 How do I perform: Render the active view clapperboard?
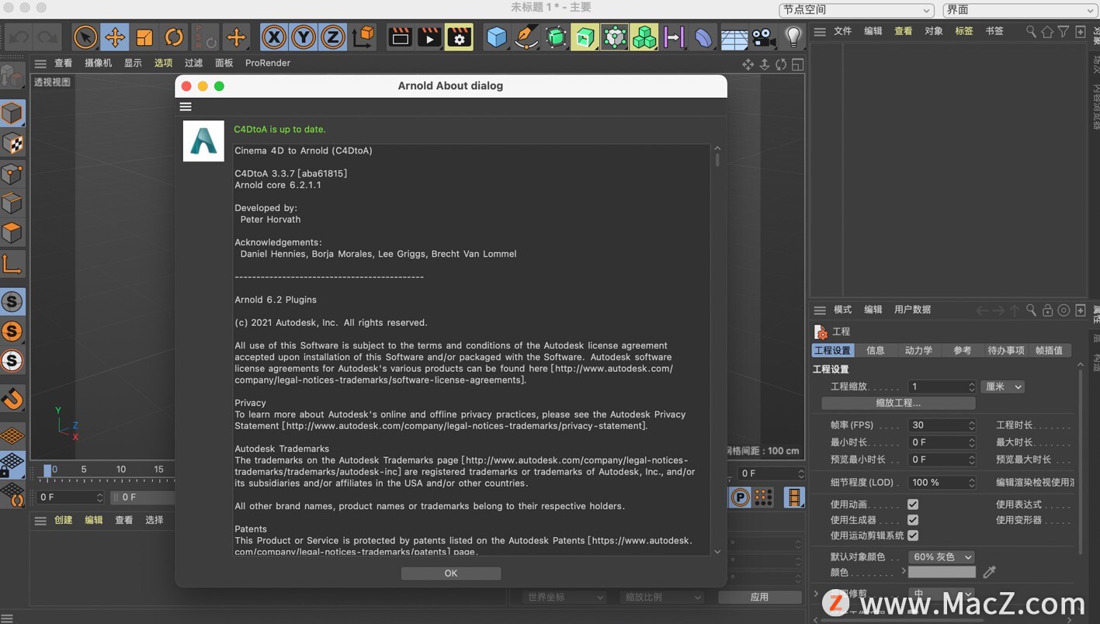tap(400, 36)
